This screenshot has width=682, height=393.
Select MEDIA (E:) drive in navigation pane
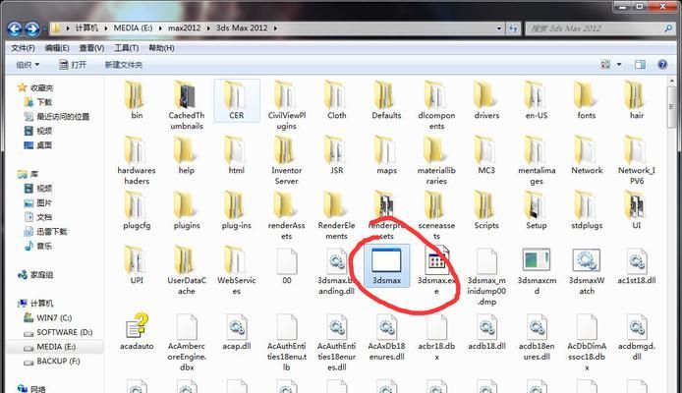point(56,347)
